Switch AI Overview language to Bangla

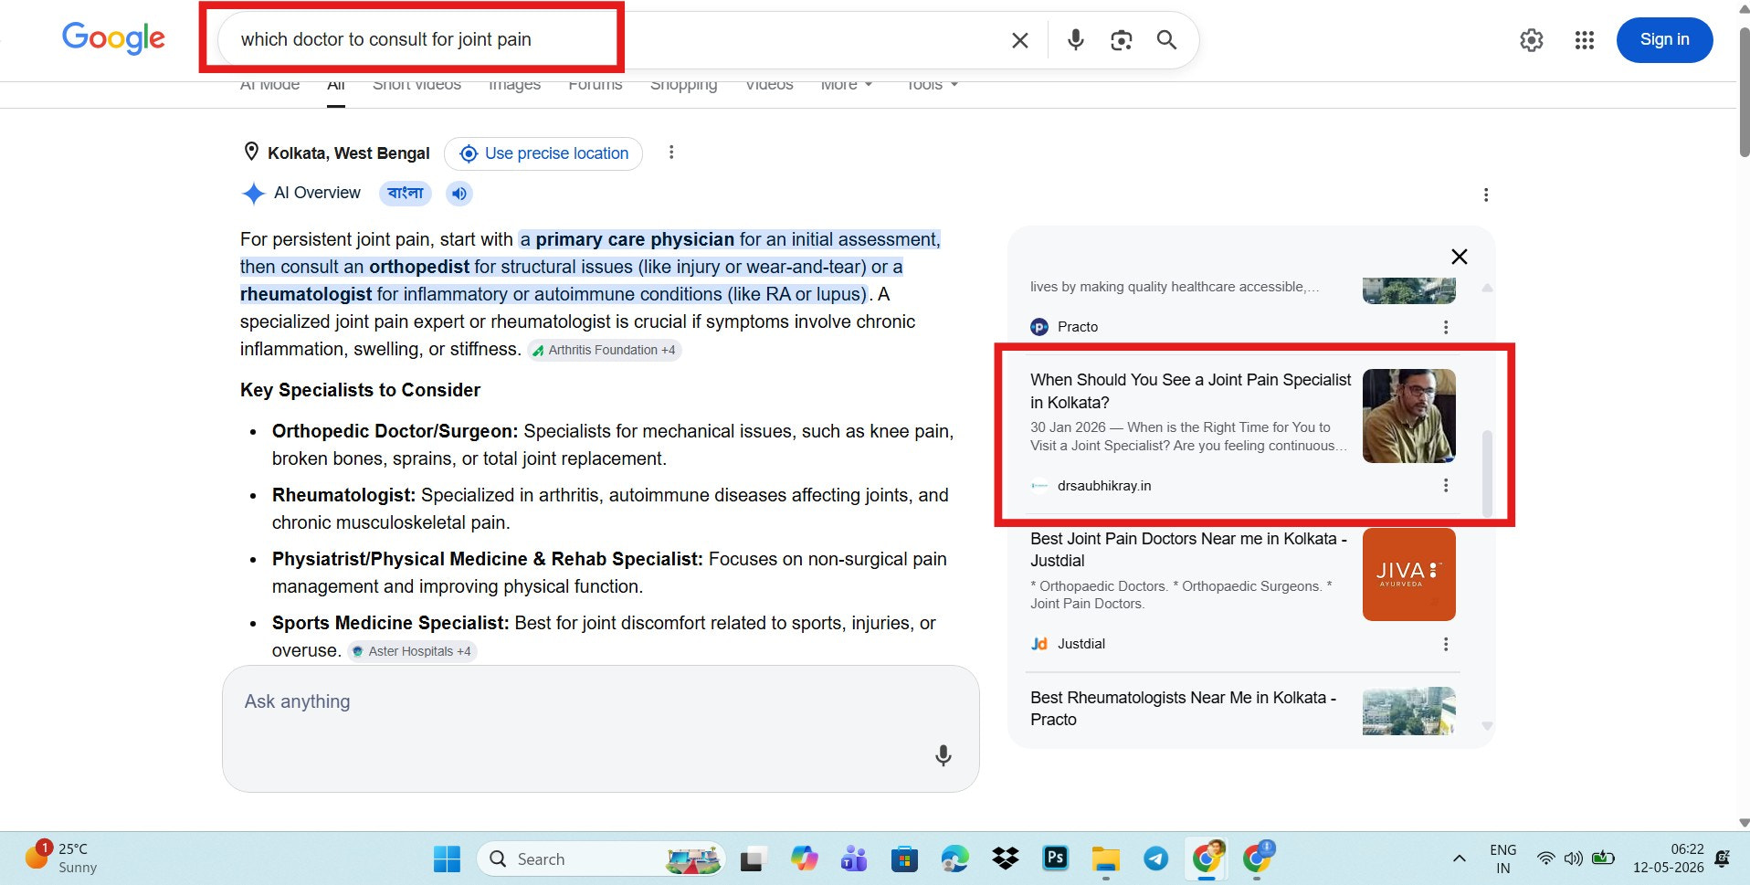click(406, 193)
